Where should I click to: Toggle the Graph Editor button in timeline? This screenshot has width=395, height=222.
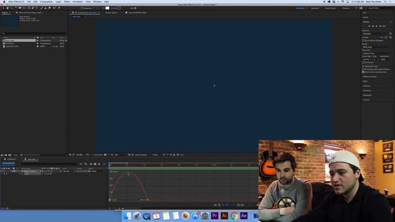[104, 164]
